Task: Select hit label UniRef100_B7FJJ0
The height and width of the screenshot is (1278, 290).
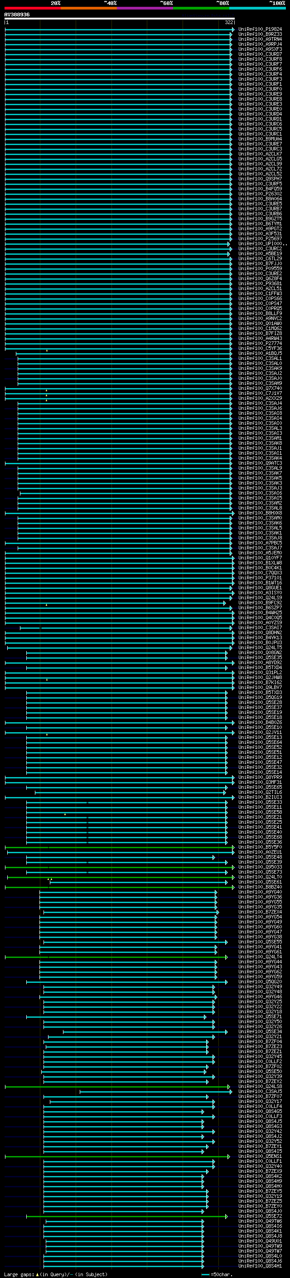Action: [x=260, y=263]
